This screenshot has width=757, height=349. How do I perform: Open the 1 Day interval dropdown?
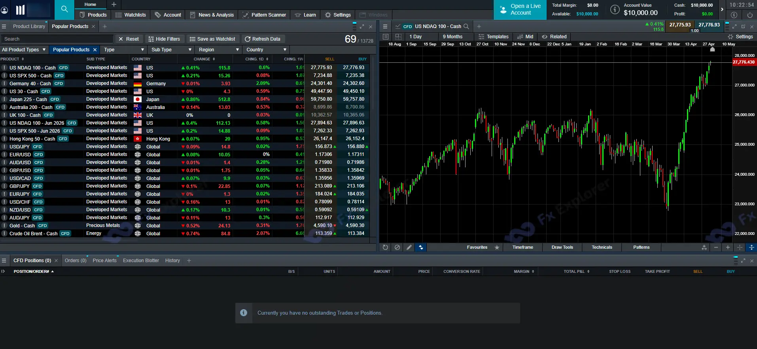point(421,37)
